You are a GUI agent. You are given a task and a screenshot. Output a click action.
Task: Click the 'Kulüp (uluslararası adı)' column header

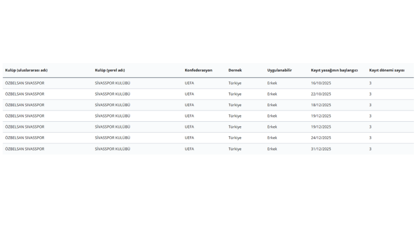26,70
